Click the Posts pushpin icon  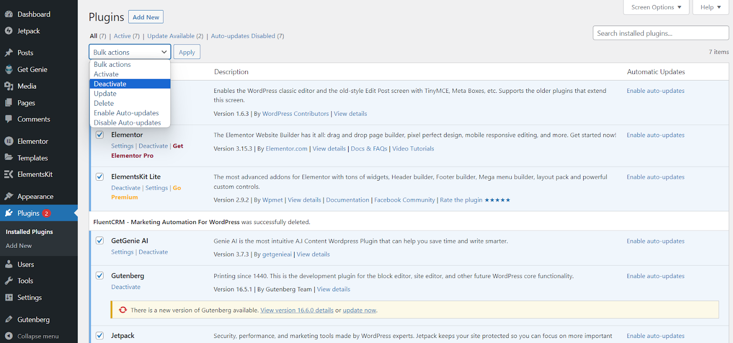[9, 53]
